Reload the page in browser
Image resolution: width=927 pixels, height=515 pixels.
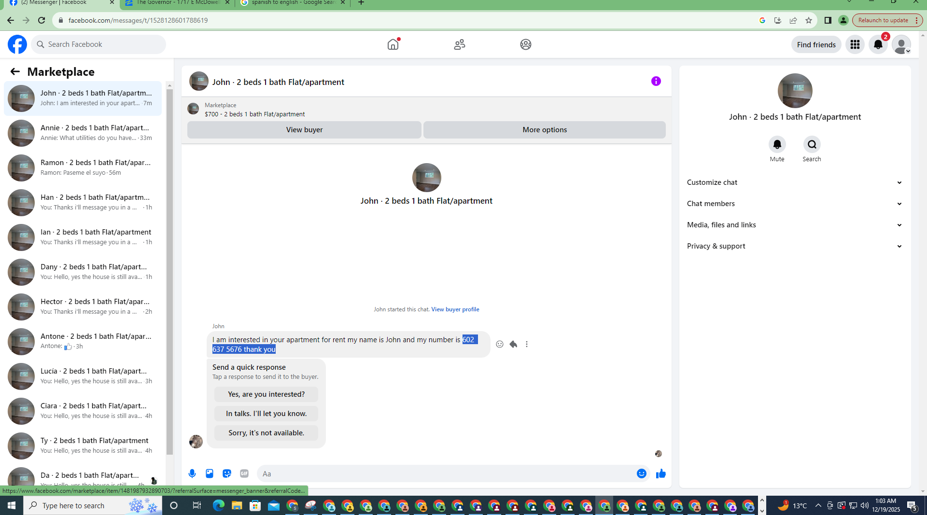42,20
